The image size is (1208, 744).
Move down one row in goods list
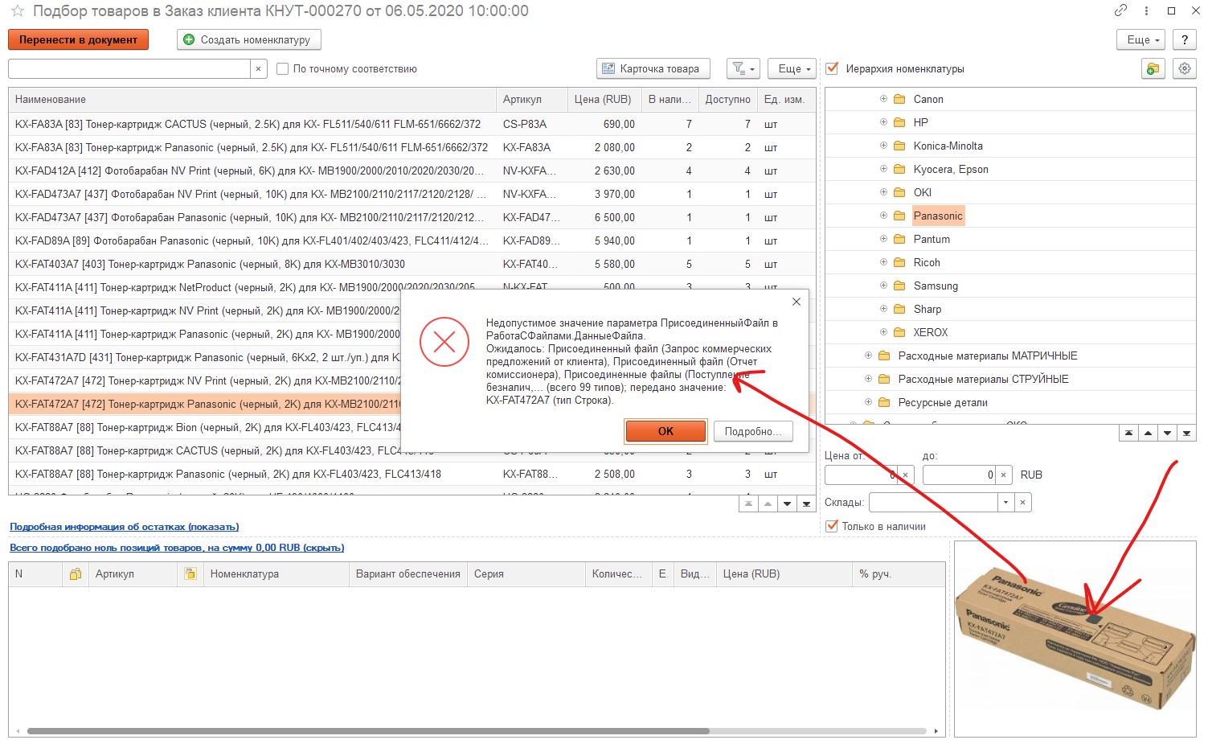pyautogui.click(x=787, y=504)
